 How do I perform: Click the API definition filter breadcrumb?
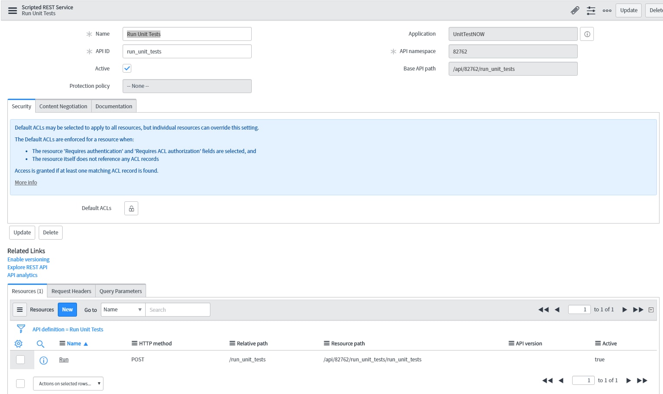tap(68, 330)
